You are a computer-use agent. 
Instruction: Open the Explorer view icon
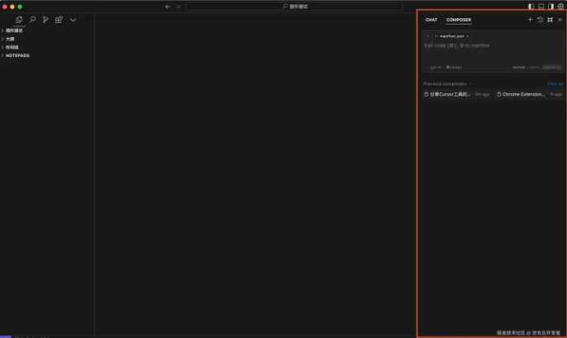click(x=19, y=20)
